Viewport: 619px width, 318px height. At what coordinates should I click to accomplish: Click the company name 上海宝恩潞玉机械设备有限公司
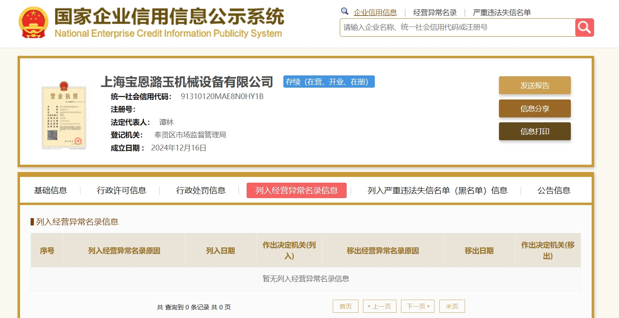pos(187,82)
